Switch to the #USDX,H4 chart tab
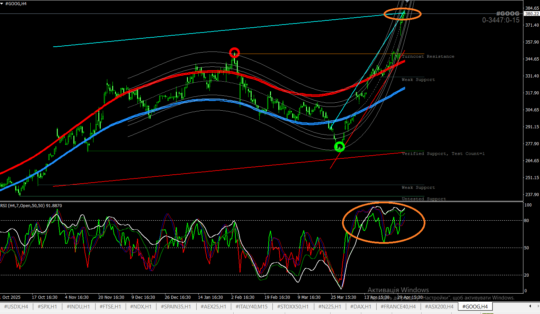 click(x=16, y=306)
